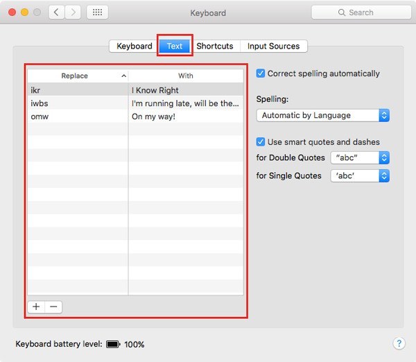The height and width of the screenshot is (362, 416).
Task: Toggle Use smart quotes and dashes checkbox
Action: (261, 141)
